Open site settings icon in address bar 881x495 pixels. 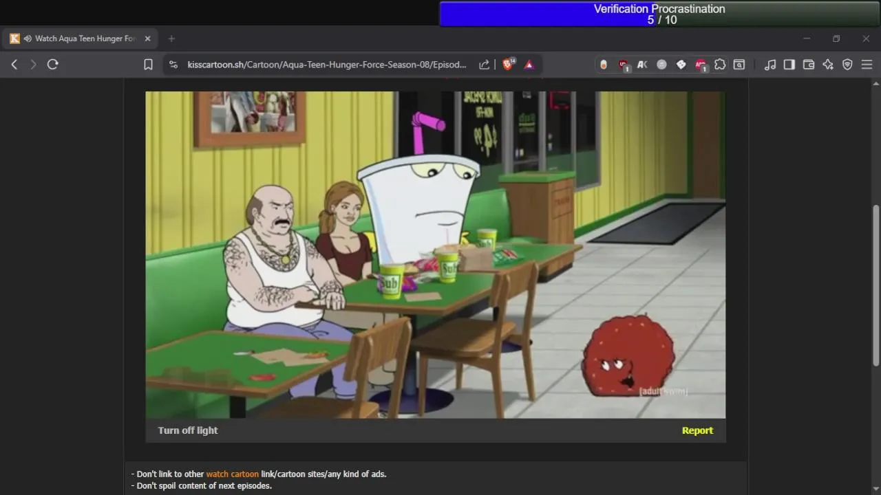click(173, 65)
